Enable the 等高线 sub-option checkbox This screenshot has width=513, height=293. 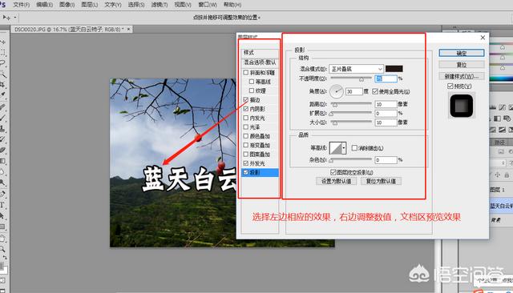pos(251,82)
